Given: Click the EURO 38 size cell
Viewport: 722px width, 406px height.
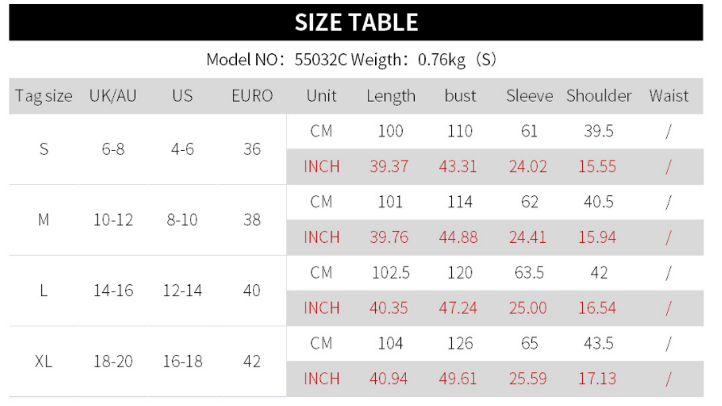Looking at the screenshot, I should 251,220.
